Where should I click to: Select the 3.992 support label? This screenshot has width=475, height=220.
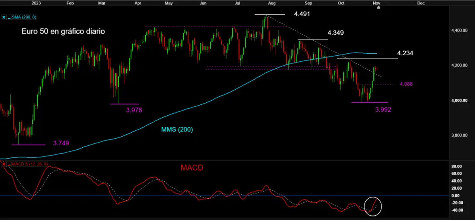click(x=383, y=110)
